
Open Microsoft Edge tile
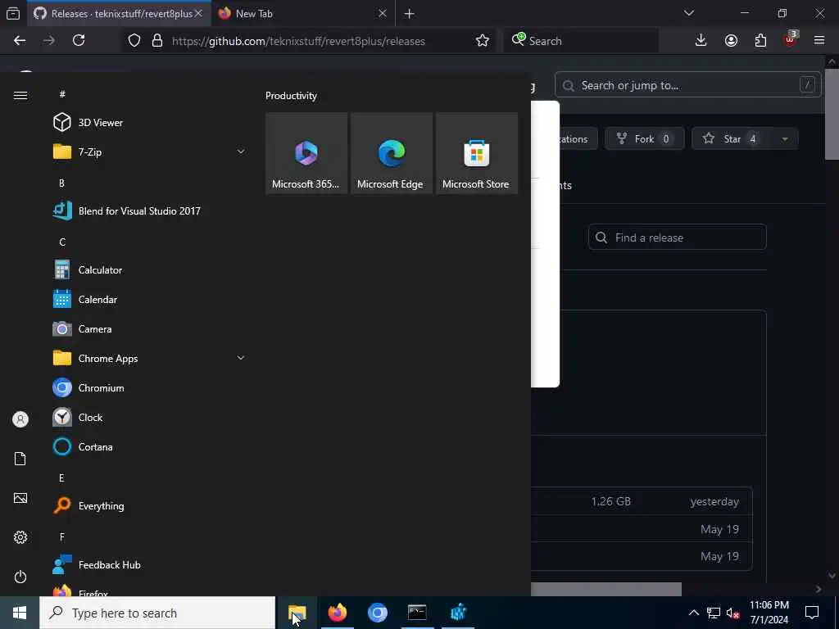click(391, 153)
